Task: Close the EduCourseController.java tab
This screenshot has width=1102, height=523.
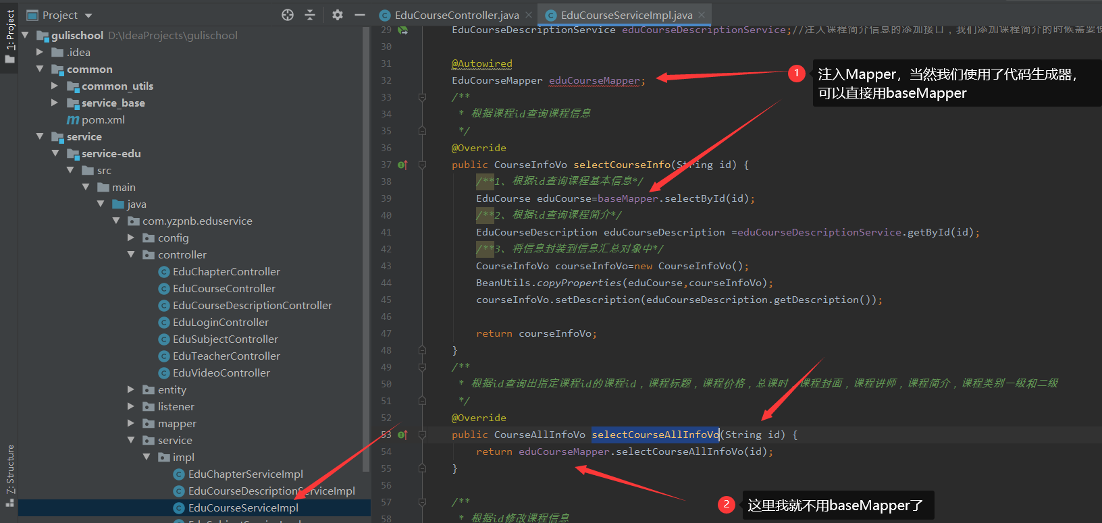Action: pyautogui.click(x=529, y=15)
